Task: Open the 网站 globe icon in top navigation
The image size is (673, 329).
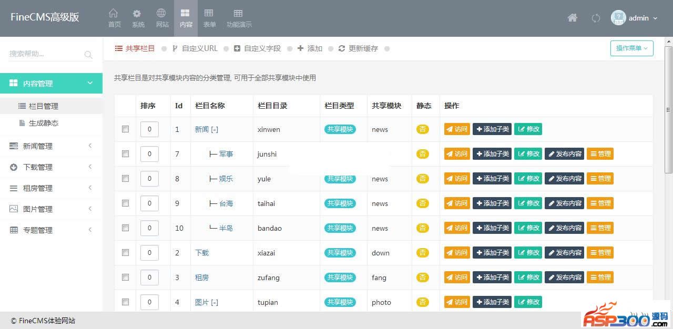Action: tap(162, 14)
